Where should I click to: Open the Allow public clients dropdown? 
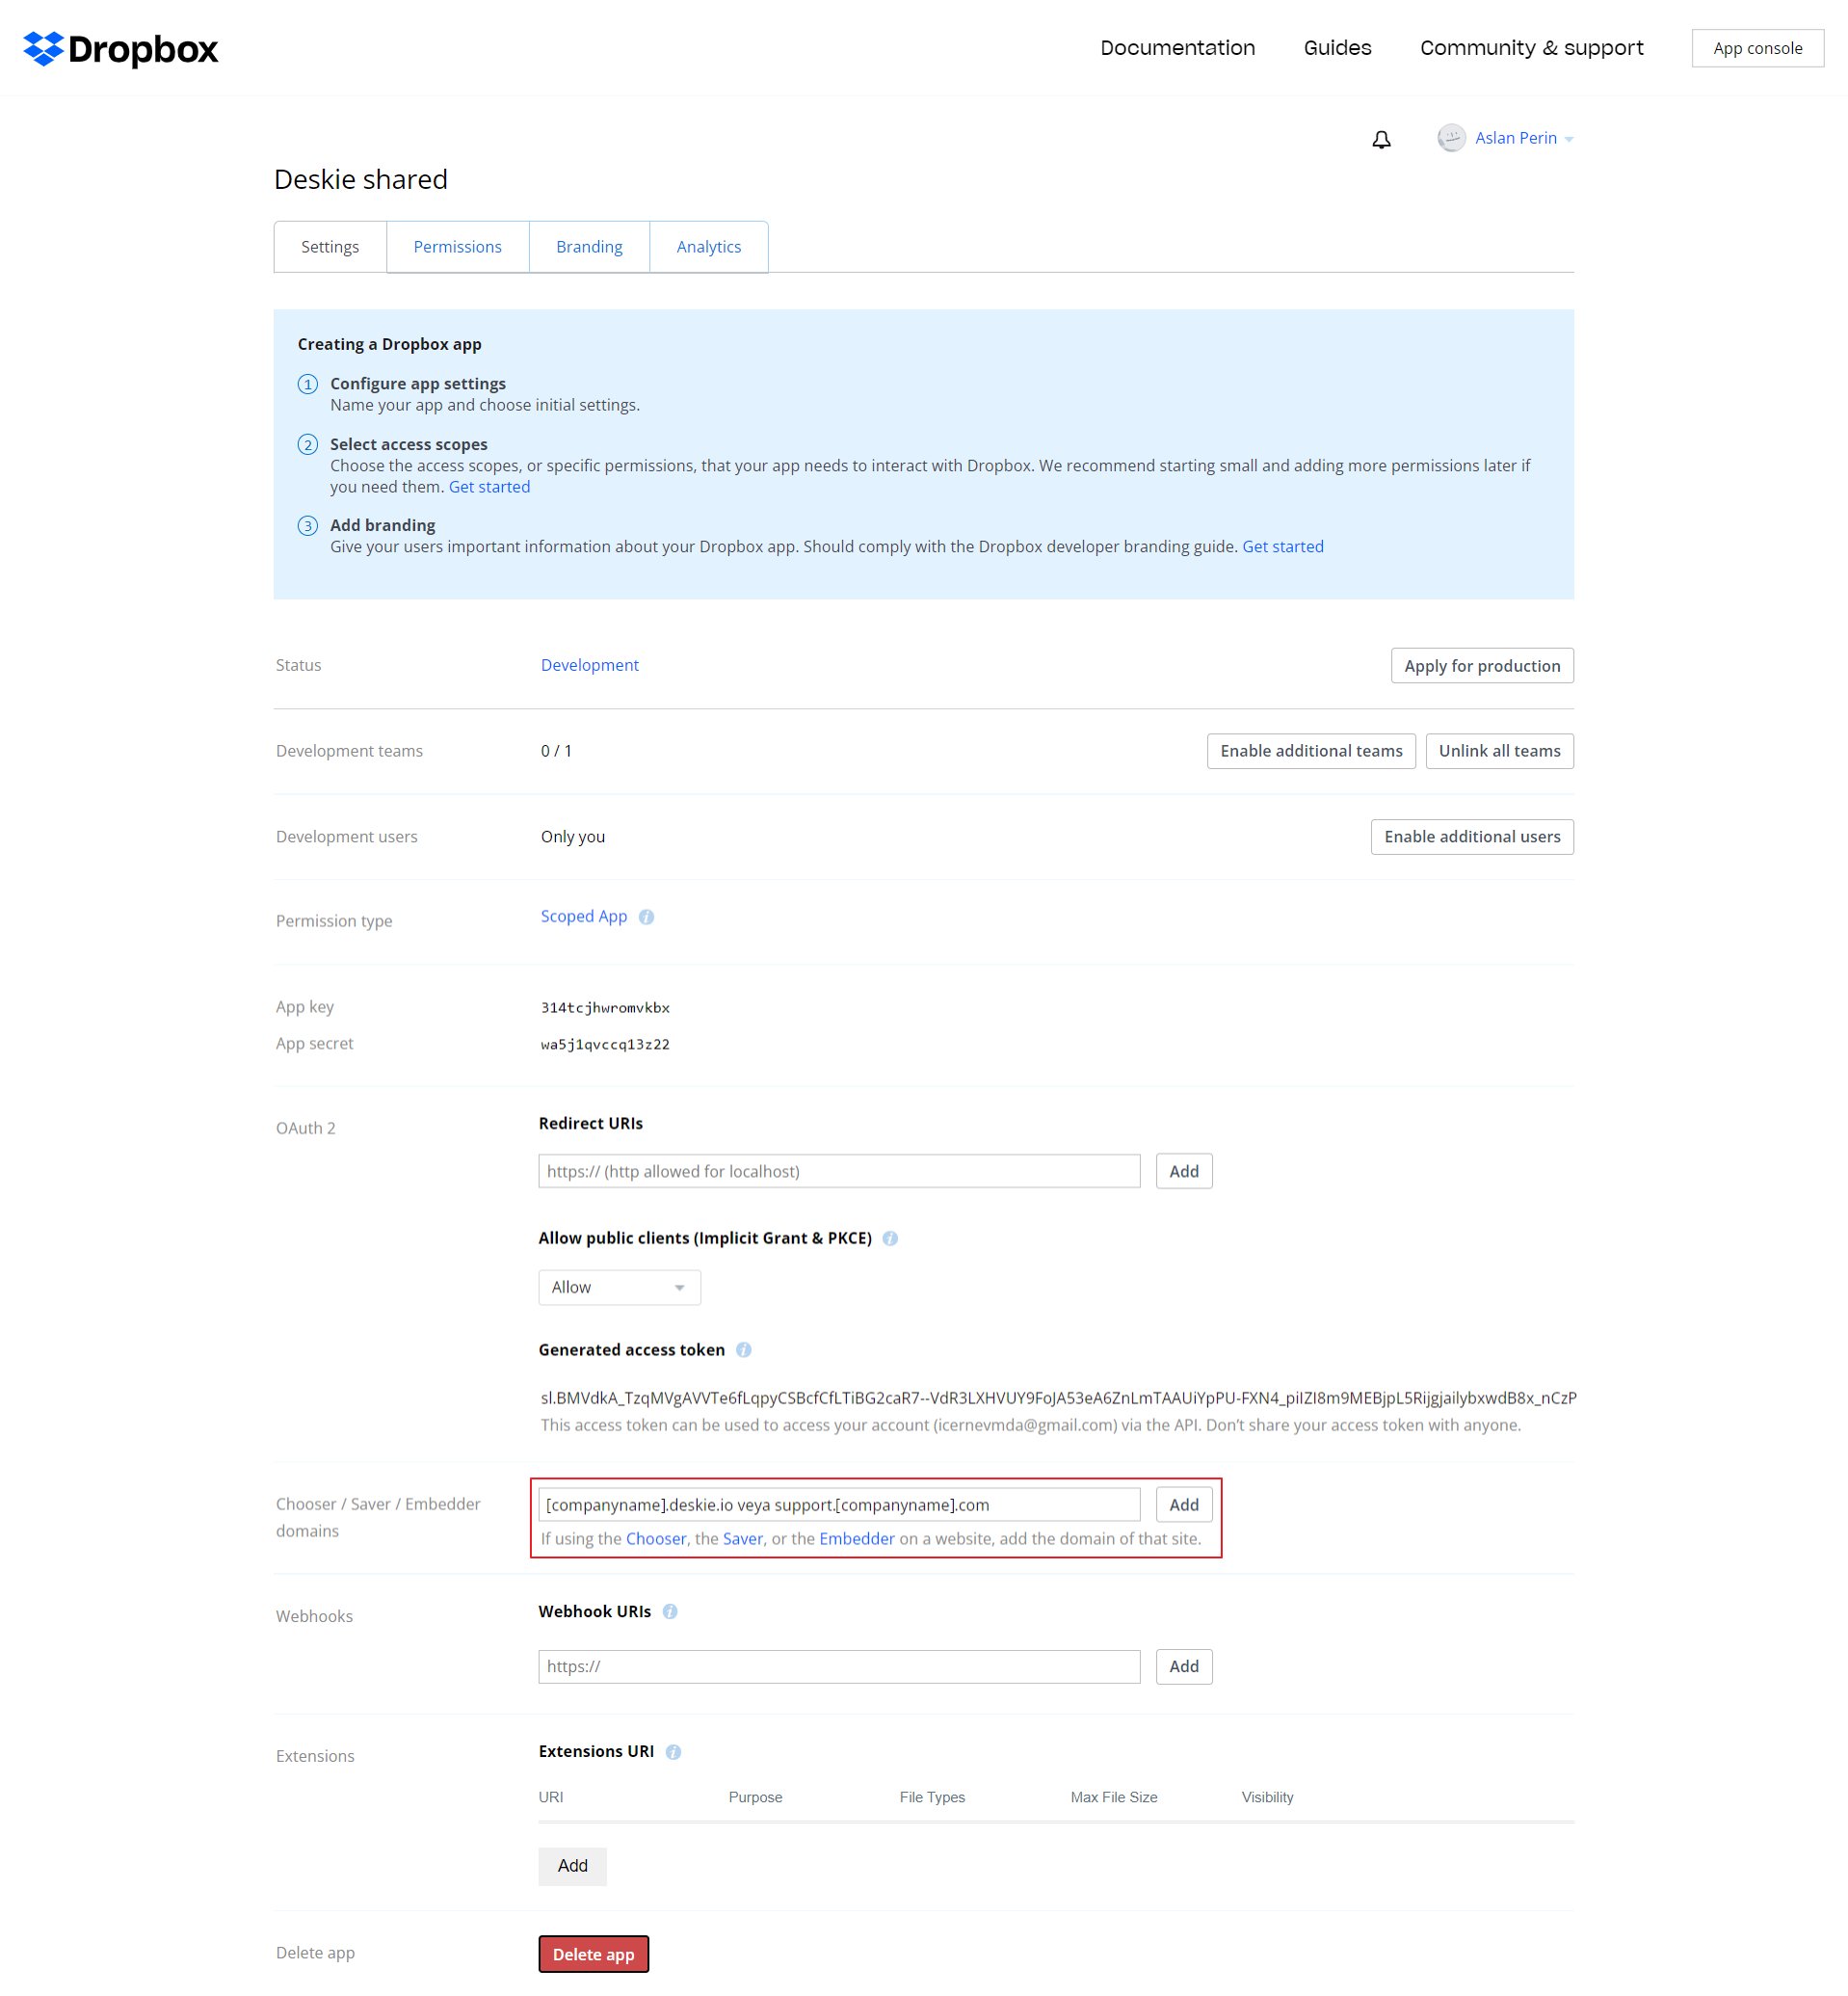click(619, 1288)
